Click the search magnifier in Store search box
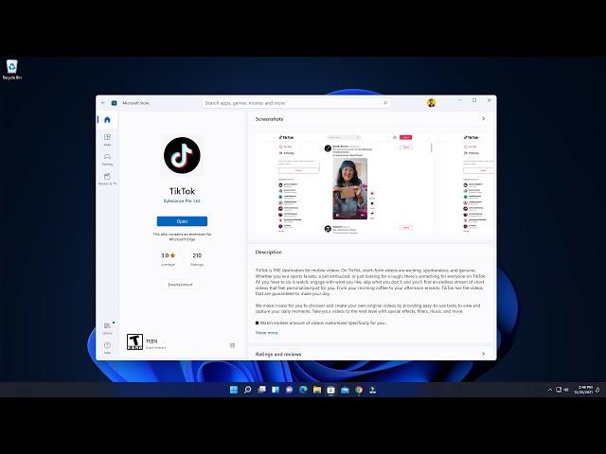 click(385, 103)
